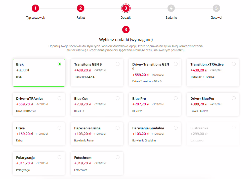Click the Pakiet step label
This screenshot has height=179, width=251.
(x=80, y=18)
